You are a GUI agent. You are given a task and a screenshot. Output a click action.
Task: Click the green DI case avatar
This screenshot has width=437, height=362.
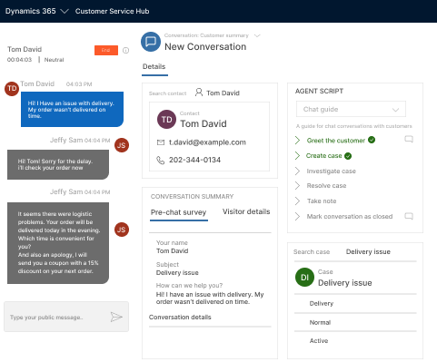click(x=304, y=278)
